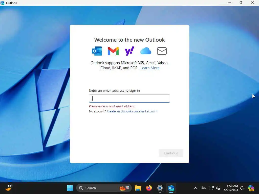Image resolution: width=259 pixels, height=194 pixels.
Task: Click the "Enter an email address to sign in" label
Action: pyautogui.click(x=114, y=90)
